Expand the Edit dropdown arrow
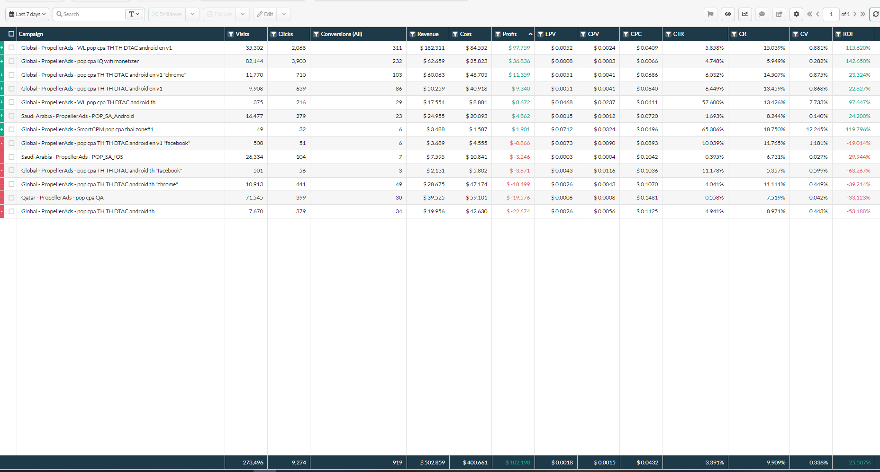 click(x=284, y=14)
